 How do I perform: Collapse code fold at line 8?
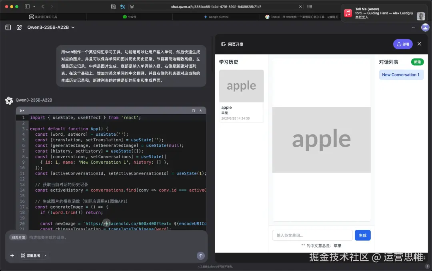(x=27, y=157)
